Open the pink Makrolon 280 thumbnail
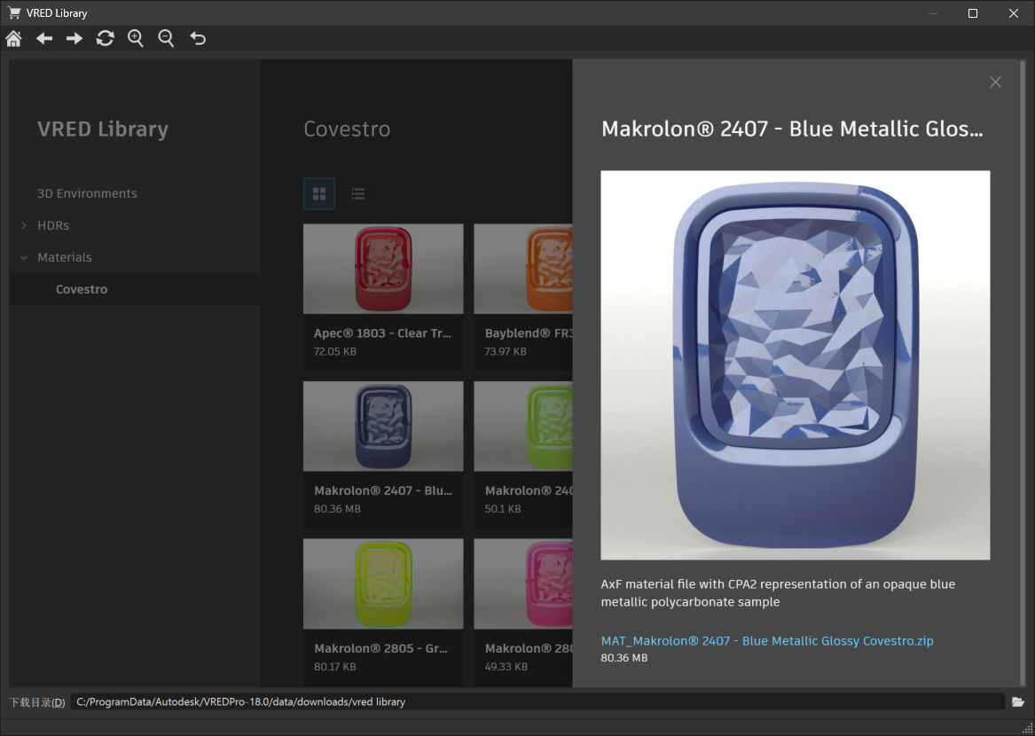Image resolution: width=1035 pixels, height=736 pixels. pos(523,583)
